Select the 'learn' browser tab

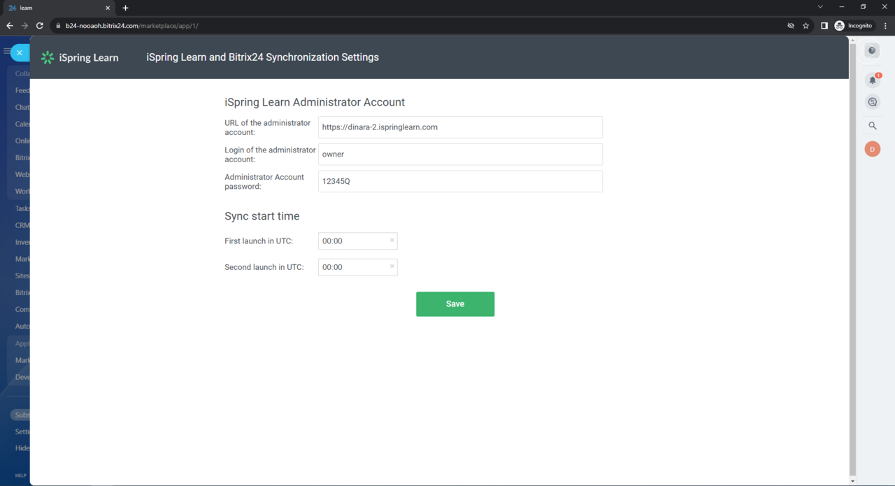pos(56,8)
